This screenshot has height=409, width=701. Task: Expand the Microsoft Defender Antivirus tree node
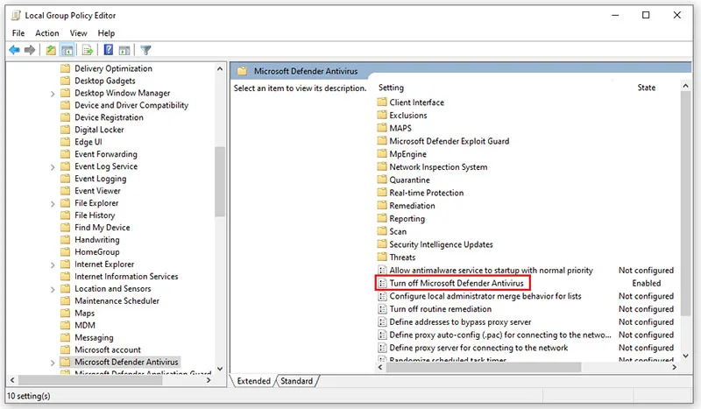[53, 363]
